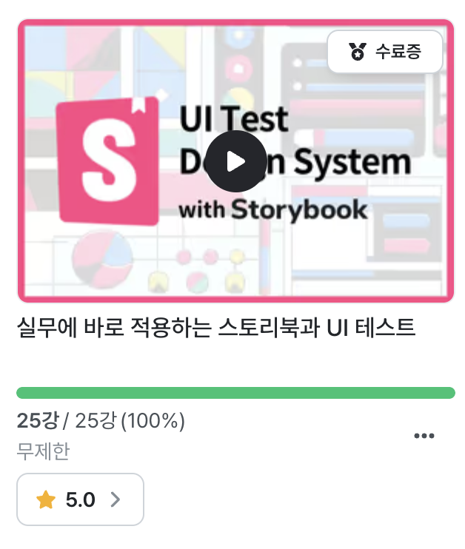The image size is (465, 549).
Task: Click the "UI Test" heading in thumbnail
Action: [234, 119]
